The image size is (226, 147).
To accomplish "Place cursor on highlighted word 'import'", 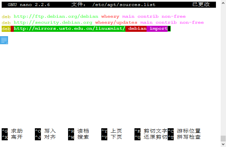I will [158, 29].
